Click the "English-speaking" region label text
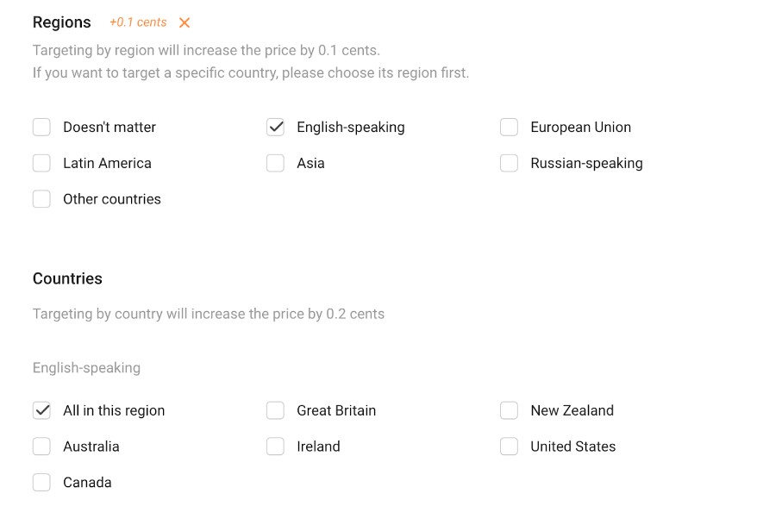This screenshot has height=506, width=763. (350, 128)
